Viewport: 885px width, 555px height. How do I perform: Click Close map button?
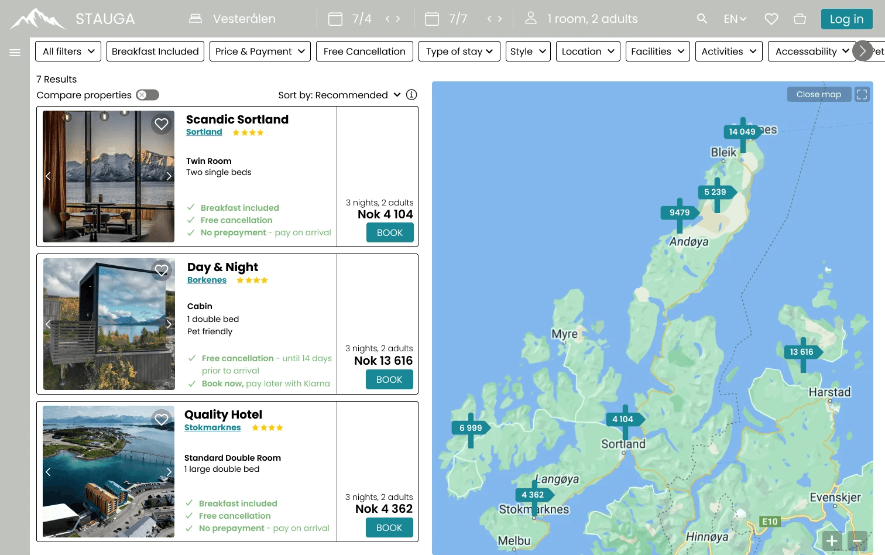coord(819,94)
